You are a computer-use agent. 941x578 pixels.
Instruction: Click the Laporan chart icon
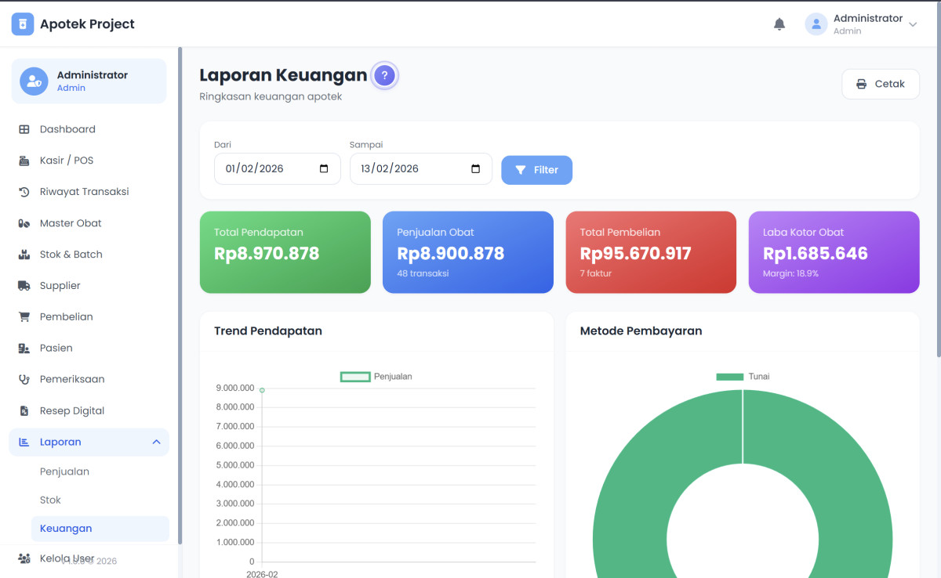click(24, 442)
